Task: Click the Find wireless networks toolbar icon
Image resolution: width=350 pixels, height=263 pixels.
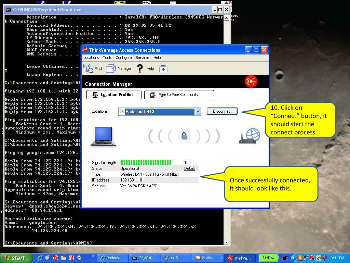Action: click(x=88, y=68)
